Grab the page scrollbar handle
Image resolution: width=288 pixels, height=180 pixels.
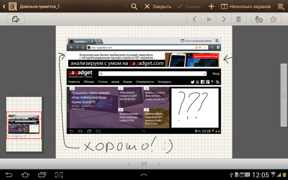click(284, 95)
